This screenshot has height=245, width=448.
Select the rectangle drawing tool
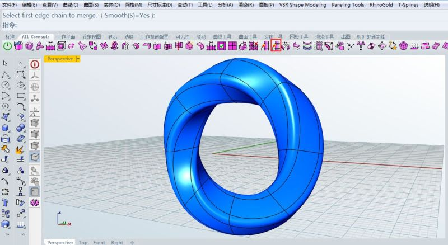21,96
